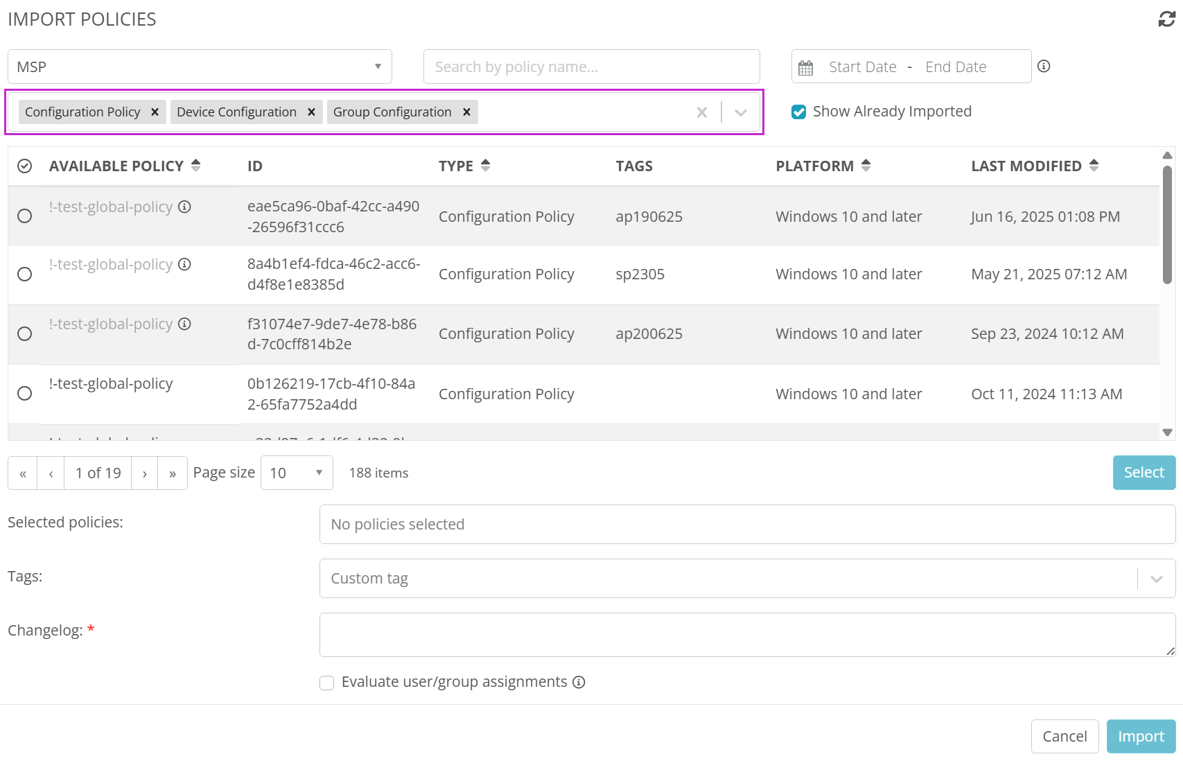Sort table by Platform column
The image size is (1183, 761).
(866, 166)
